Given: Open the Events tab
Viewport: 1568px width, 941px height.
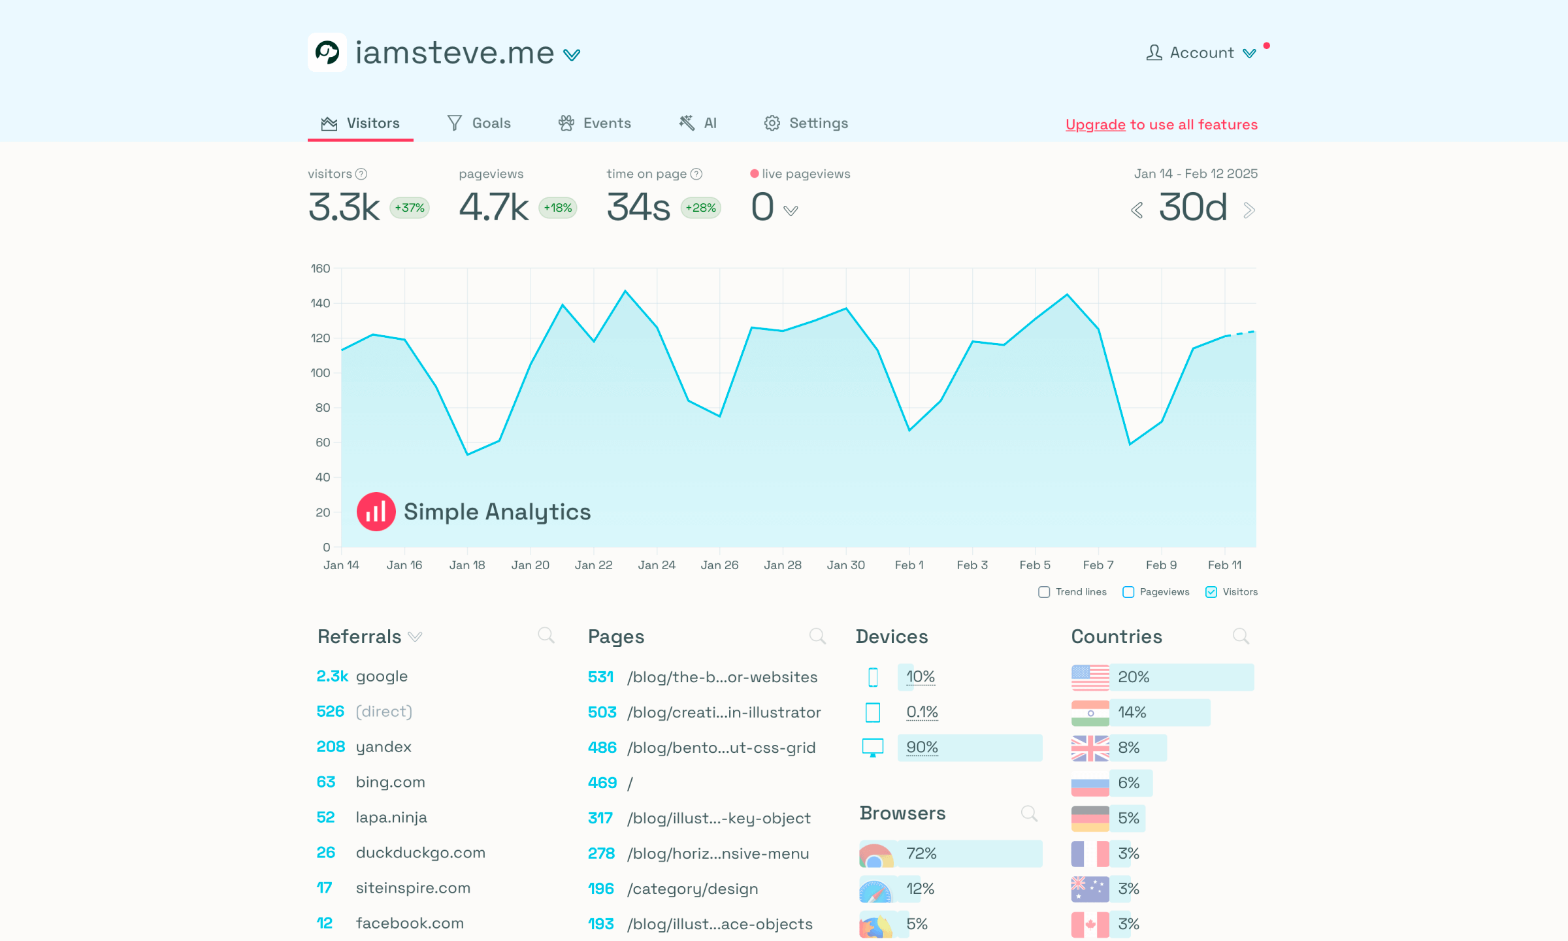Looking at the screenshot, I should tap(595, 123).
